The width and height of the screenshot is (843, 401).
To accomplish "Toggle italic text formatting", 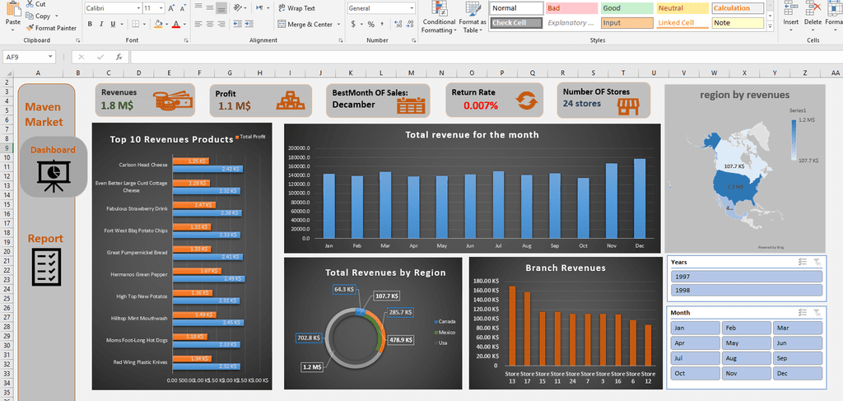I will (x=101, y=24).
